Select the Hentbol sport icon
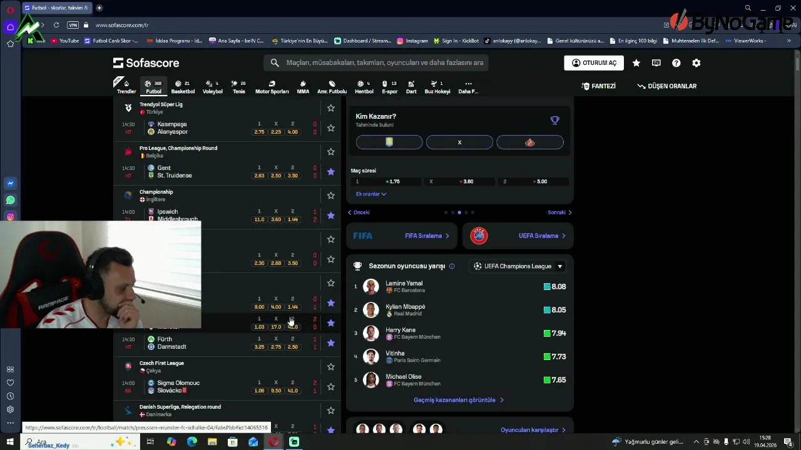Viewport: 801px width, 450px height. 364,87
